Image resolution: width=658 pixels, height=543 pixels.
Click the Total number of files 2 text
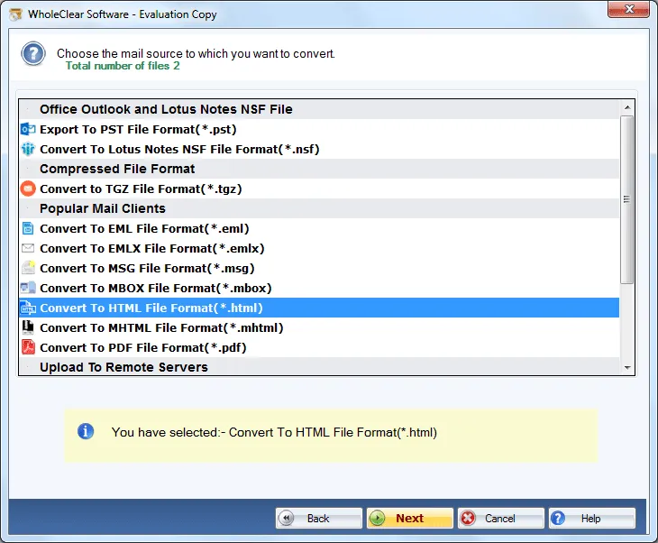click(123, 66)
